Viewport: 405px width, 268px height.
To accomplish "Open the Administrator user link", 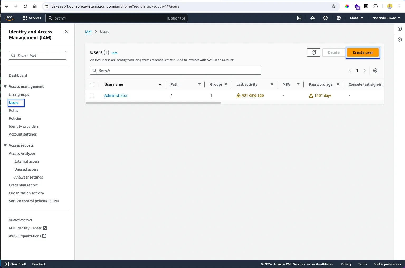I will click(116, 95).
